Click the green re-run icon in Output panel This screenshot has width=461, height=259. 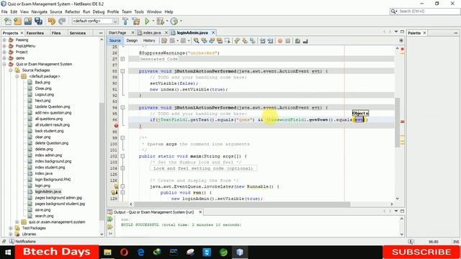(x=110, y=219)
